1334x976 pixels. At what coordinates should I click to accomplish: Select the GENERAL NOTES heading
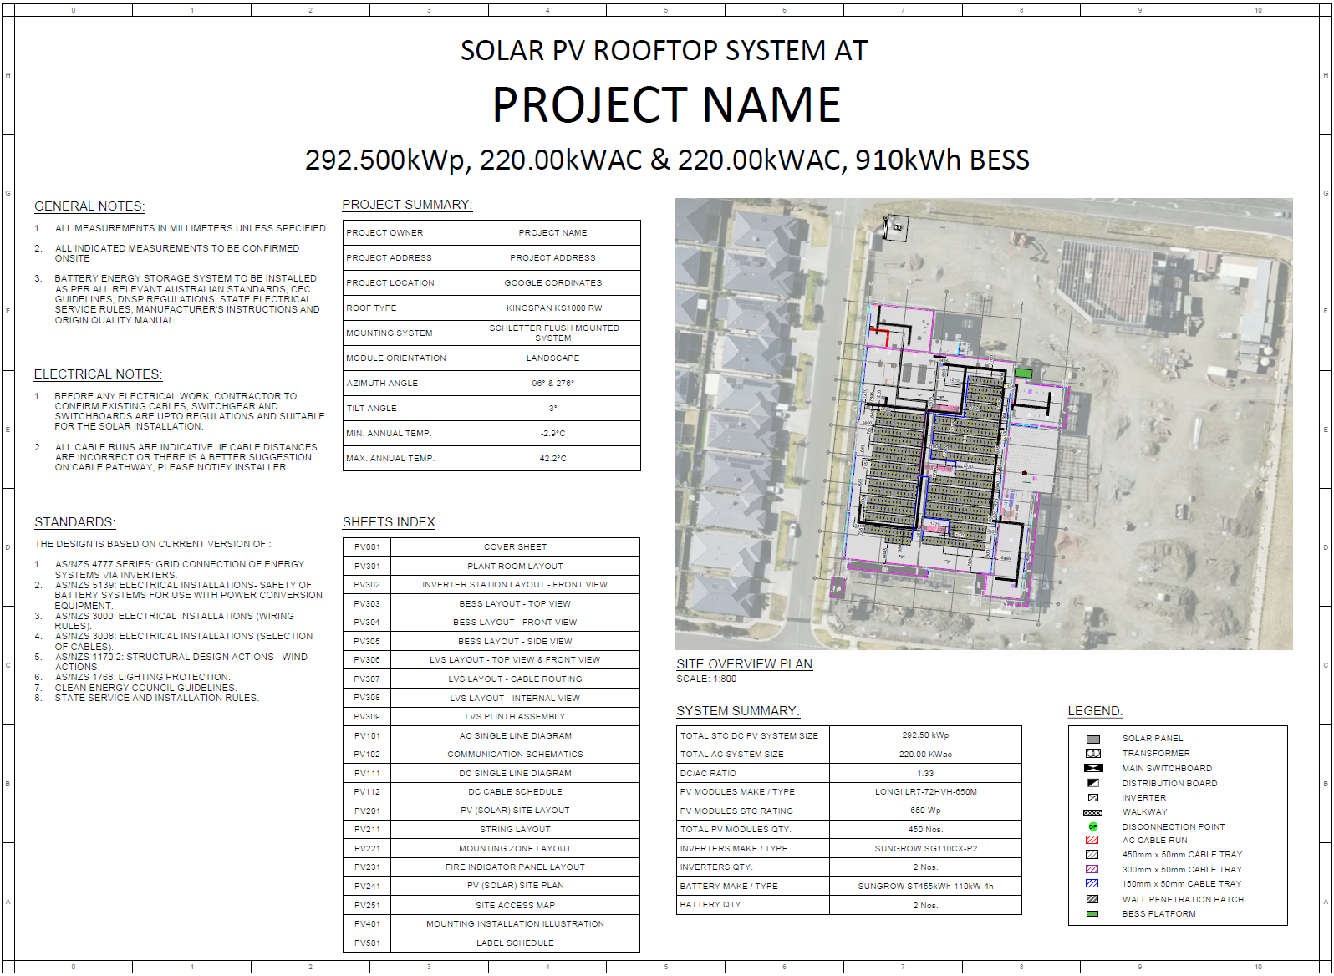click(89, 206)
